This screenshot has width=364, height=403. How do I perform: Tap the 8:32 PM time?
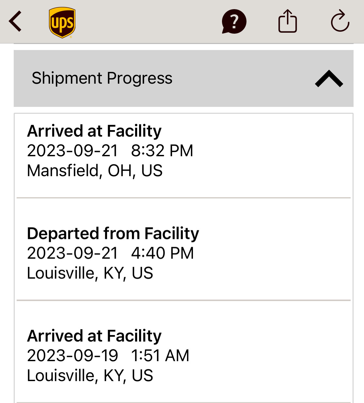click(x=162, y=151)
